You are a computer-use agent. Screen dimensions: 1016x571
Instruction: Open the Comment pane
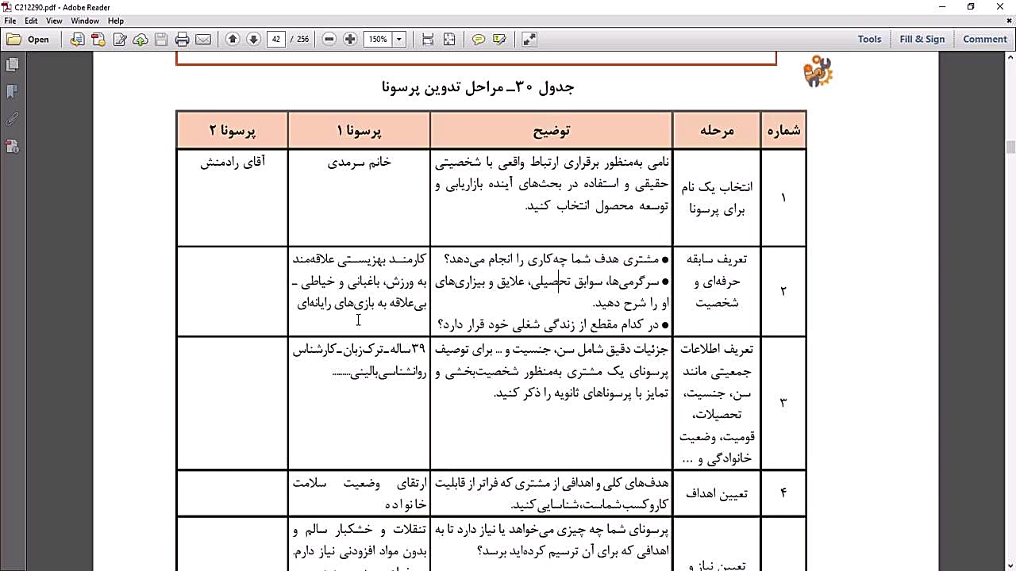(985, 39)
